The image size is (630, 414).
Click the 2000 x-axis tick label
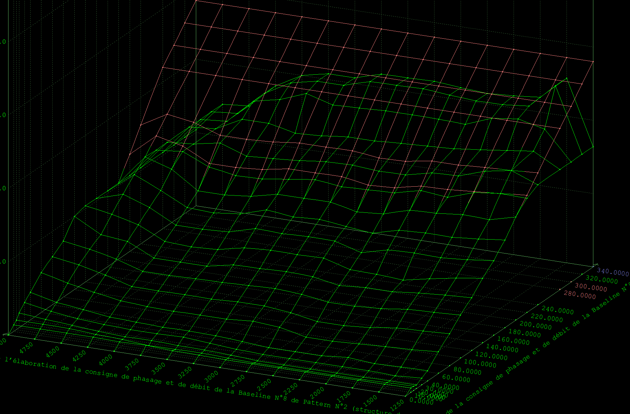click(317, 393)
